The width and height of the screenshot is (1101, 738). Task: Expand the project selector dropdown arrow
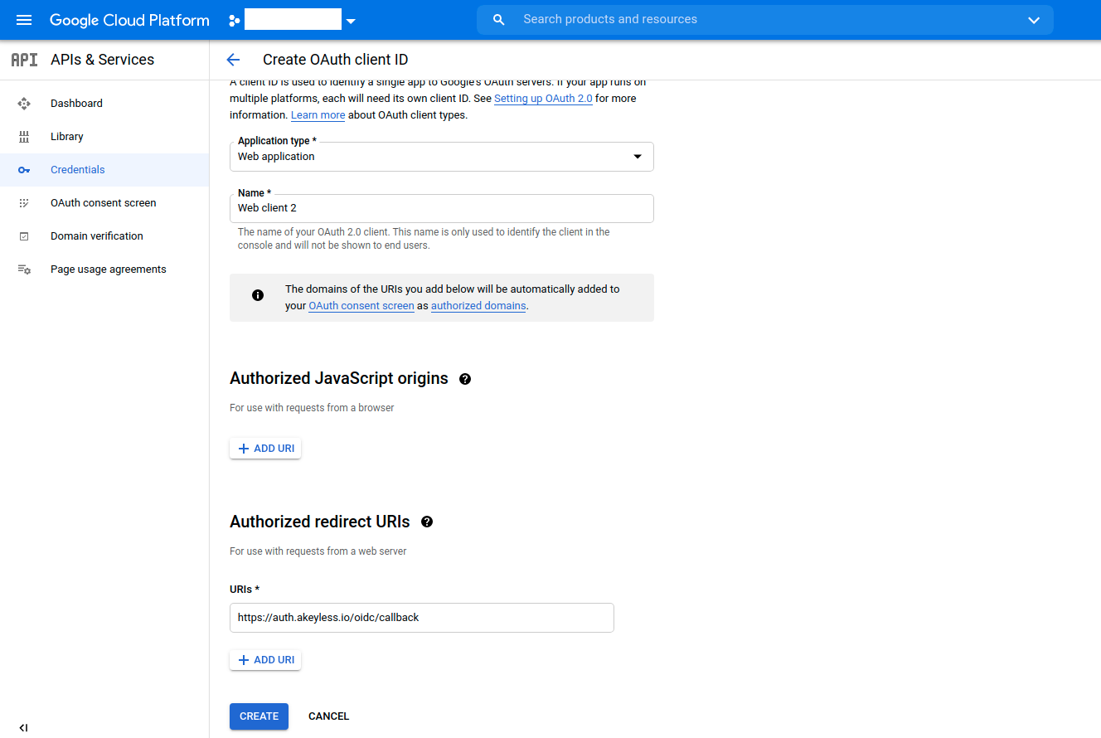point(351,22)
